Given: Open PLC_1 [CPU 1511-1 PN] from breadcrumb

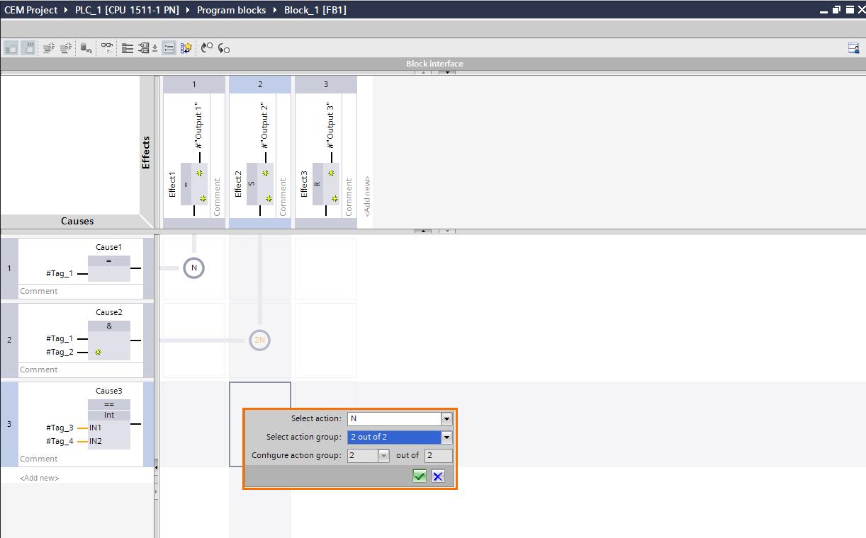Looking at the screenshot, I should 127,10.
